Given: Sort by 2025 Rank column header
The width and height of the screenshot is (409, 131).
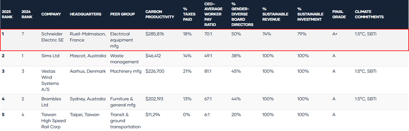Looking at the screenshot, I should tap(6, 14).
